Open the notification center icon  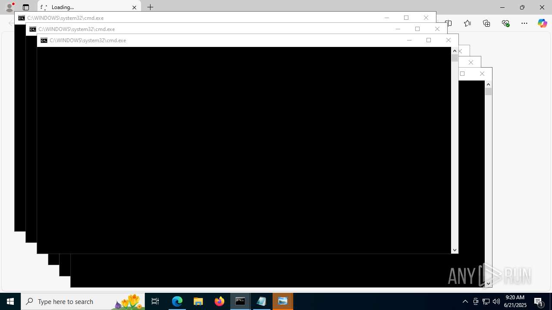click(x=539, y=301)
